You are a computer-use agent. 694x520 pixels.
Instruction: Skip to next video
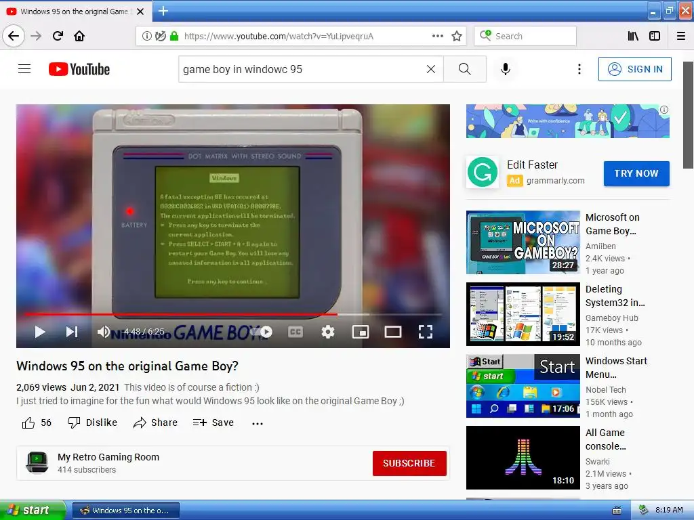72,332
